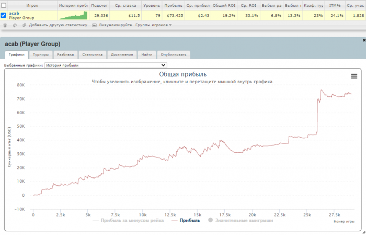Select the Достижения tab

[122, 54]
